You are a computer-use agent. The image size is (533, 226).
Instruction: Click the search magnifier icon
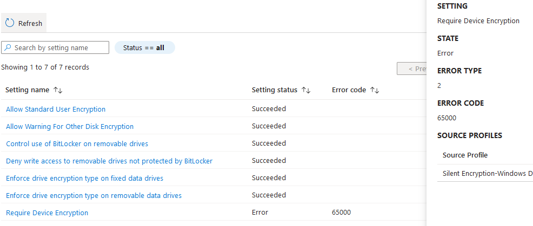click(x=8, y=48)
